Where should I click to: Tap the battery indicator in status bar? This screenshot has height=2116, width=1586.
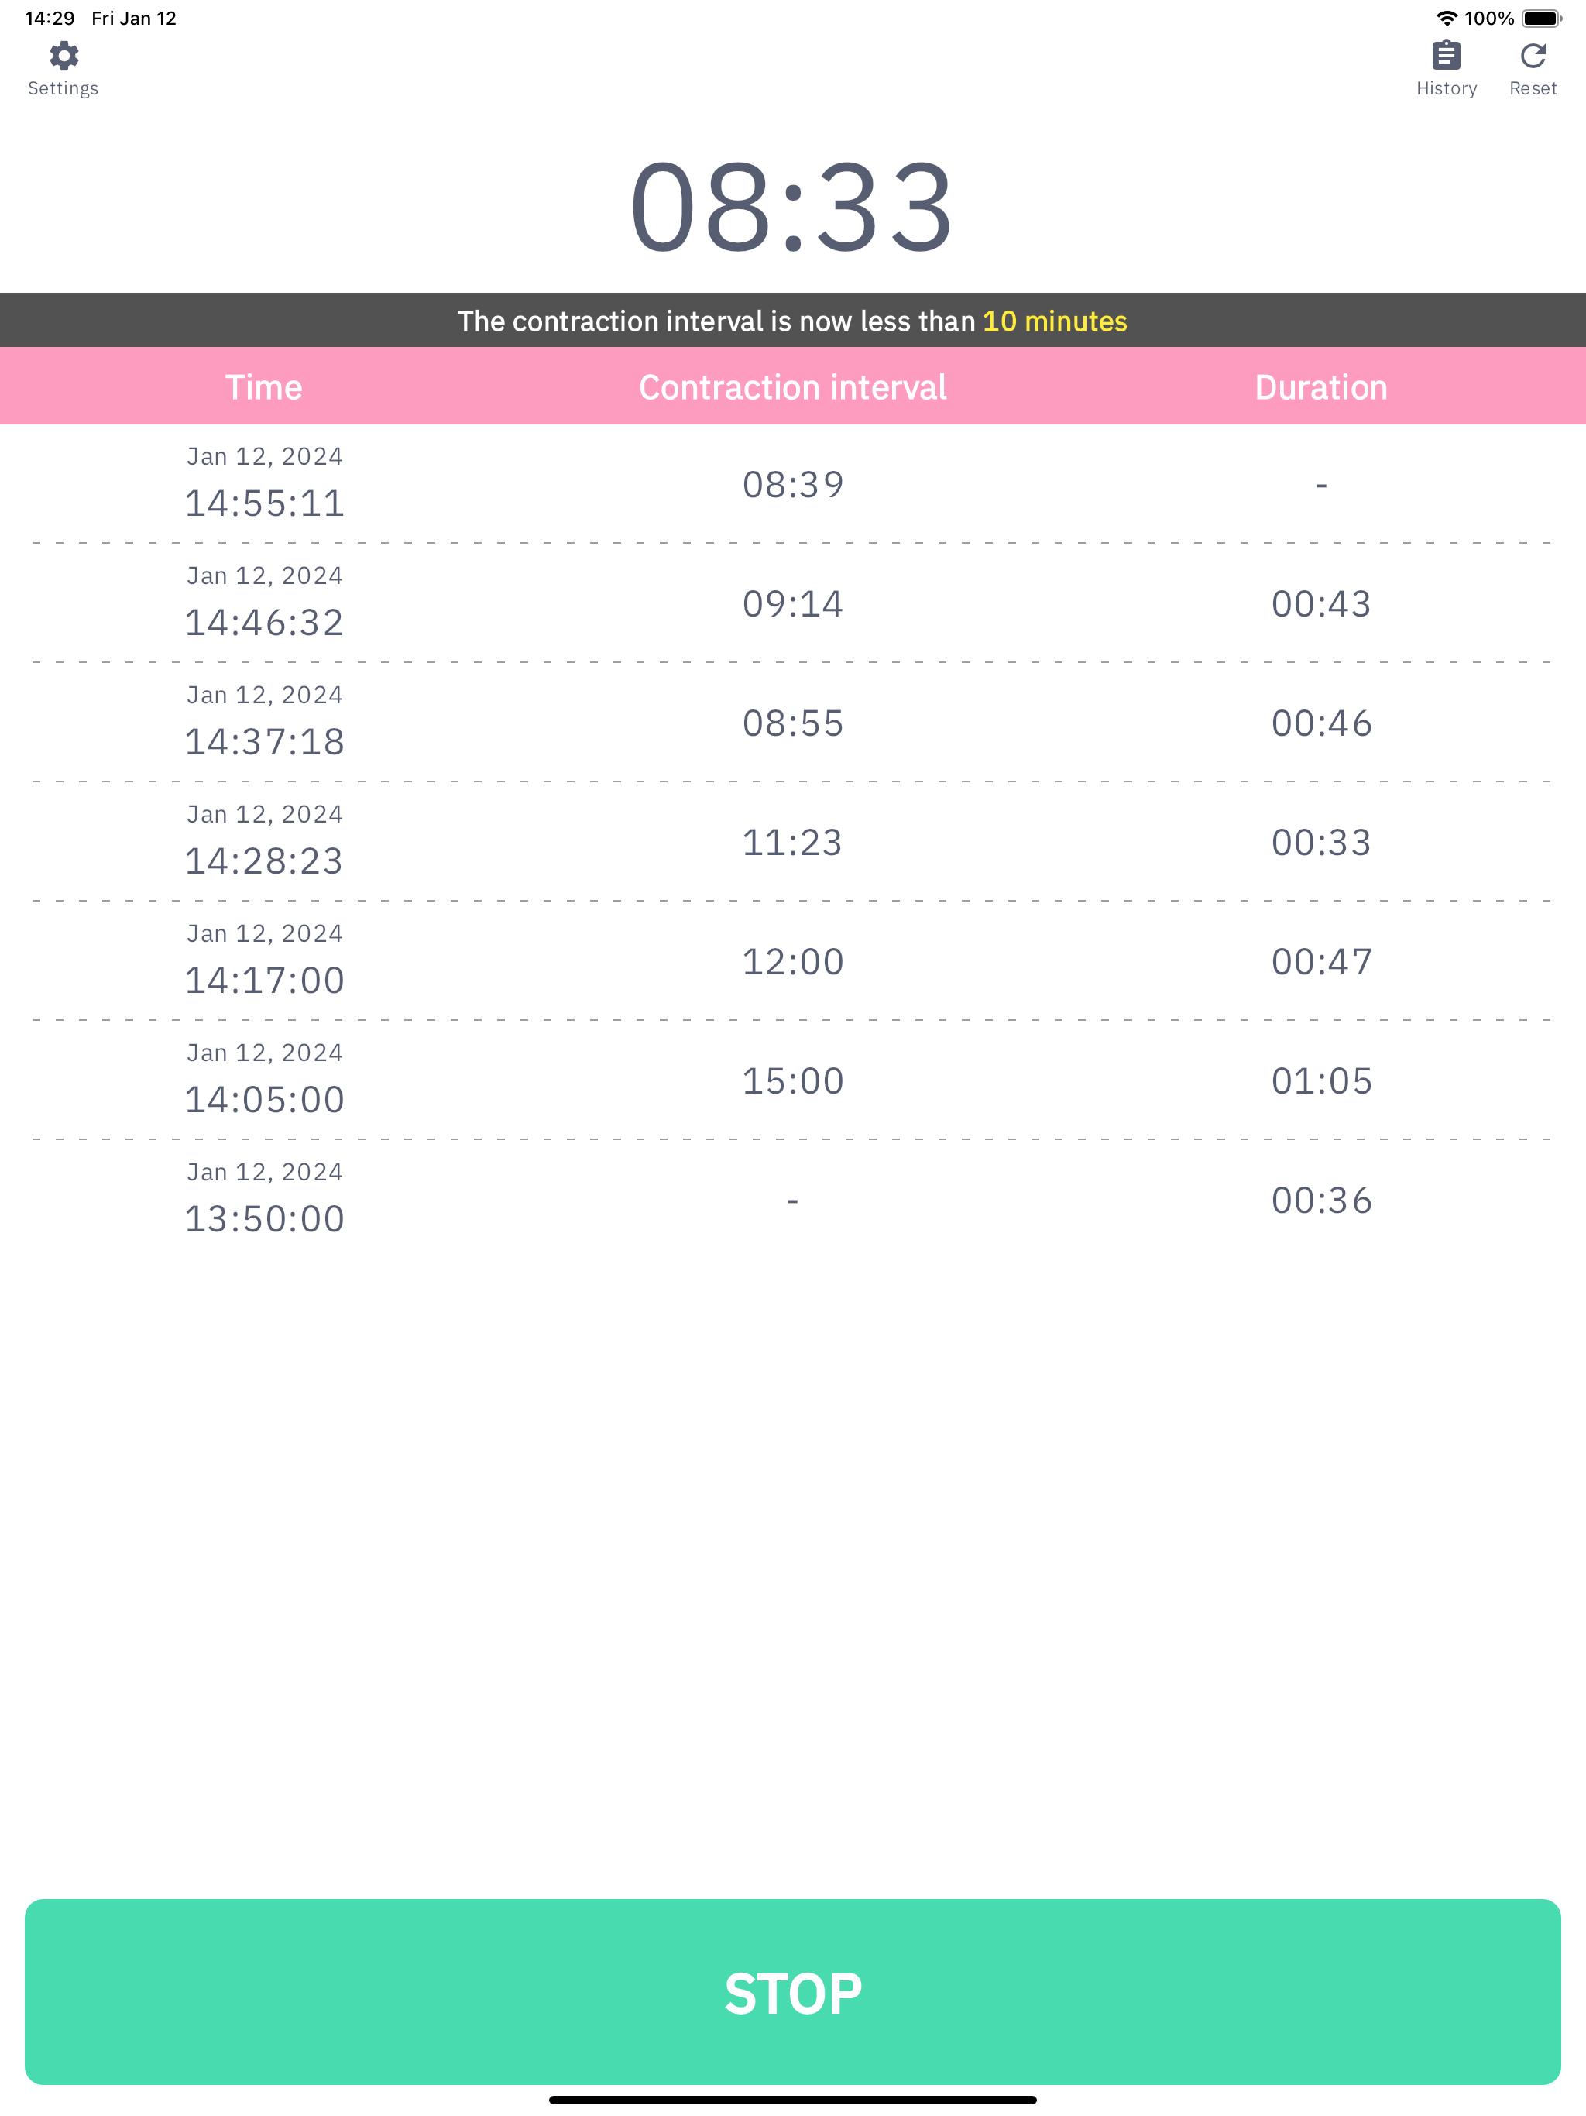click(x=1542, y=18)
